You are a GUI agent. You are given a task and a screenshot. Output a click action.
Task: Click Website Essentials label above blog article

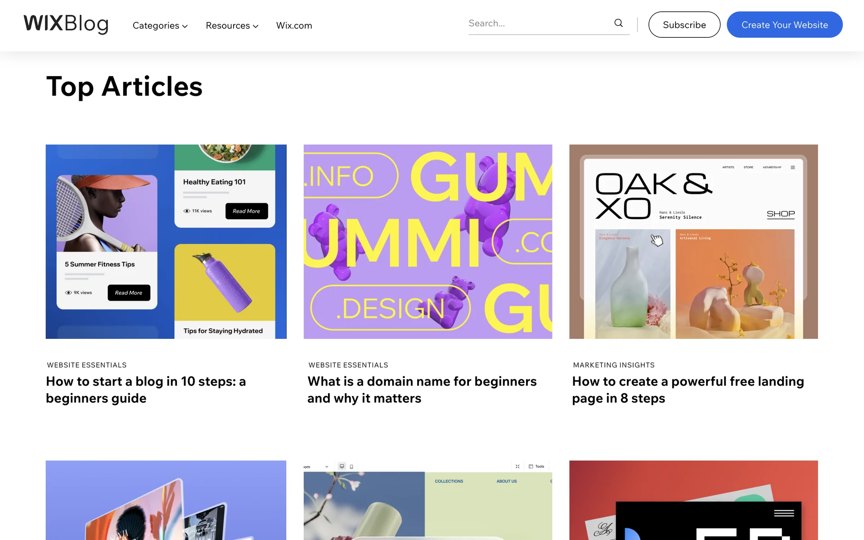[87, 365]
